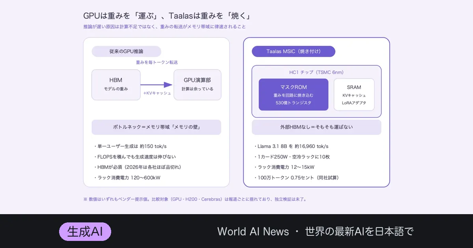Click the 世界の最新AIを日本語で tagline
Viewport: 473px width, 248px height.
359,231
